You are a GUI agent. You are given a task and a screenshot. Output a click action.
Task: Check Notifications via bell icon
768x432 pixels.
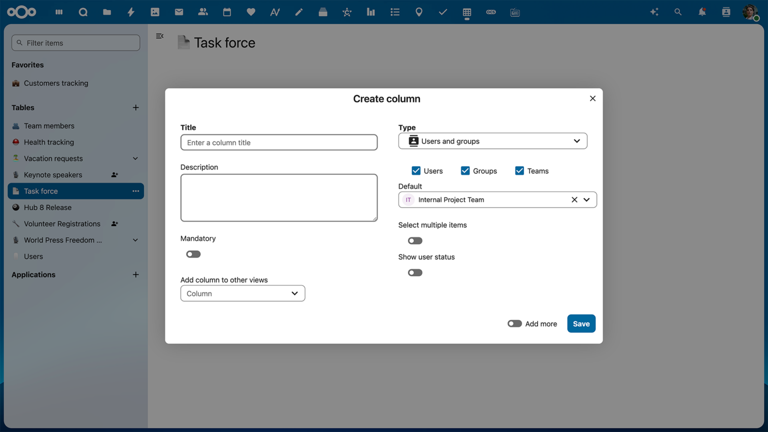(702, 11)
